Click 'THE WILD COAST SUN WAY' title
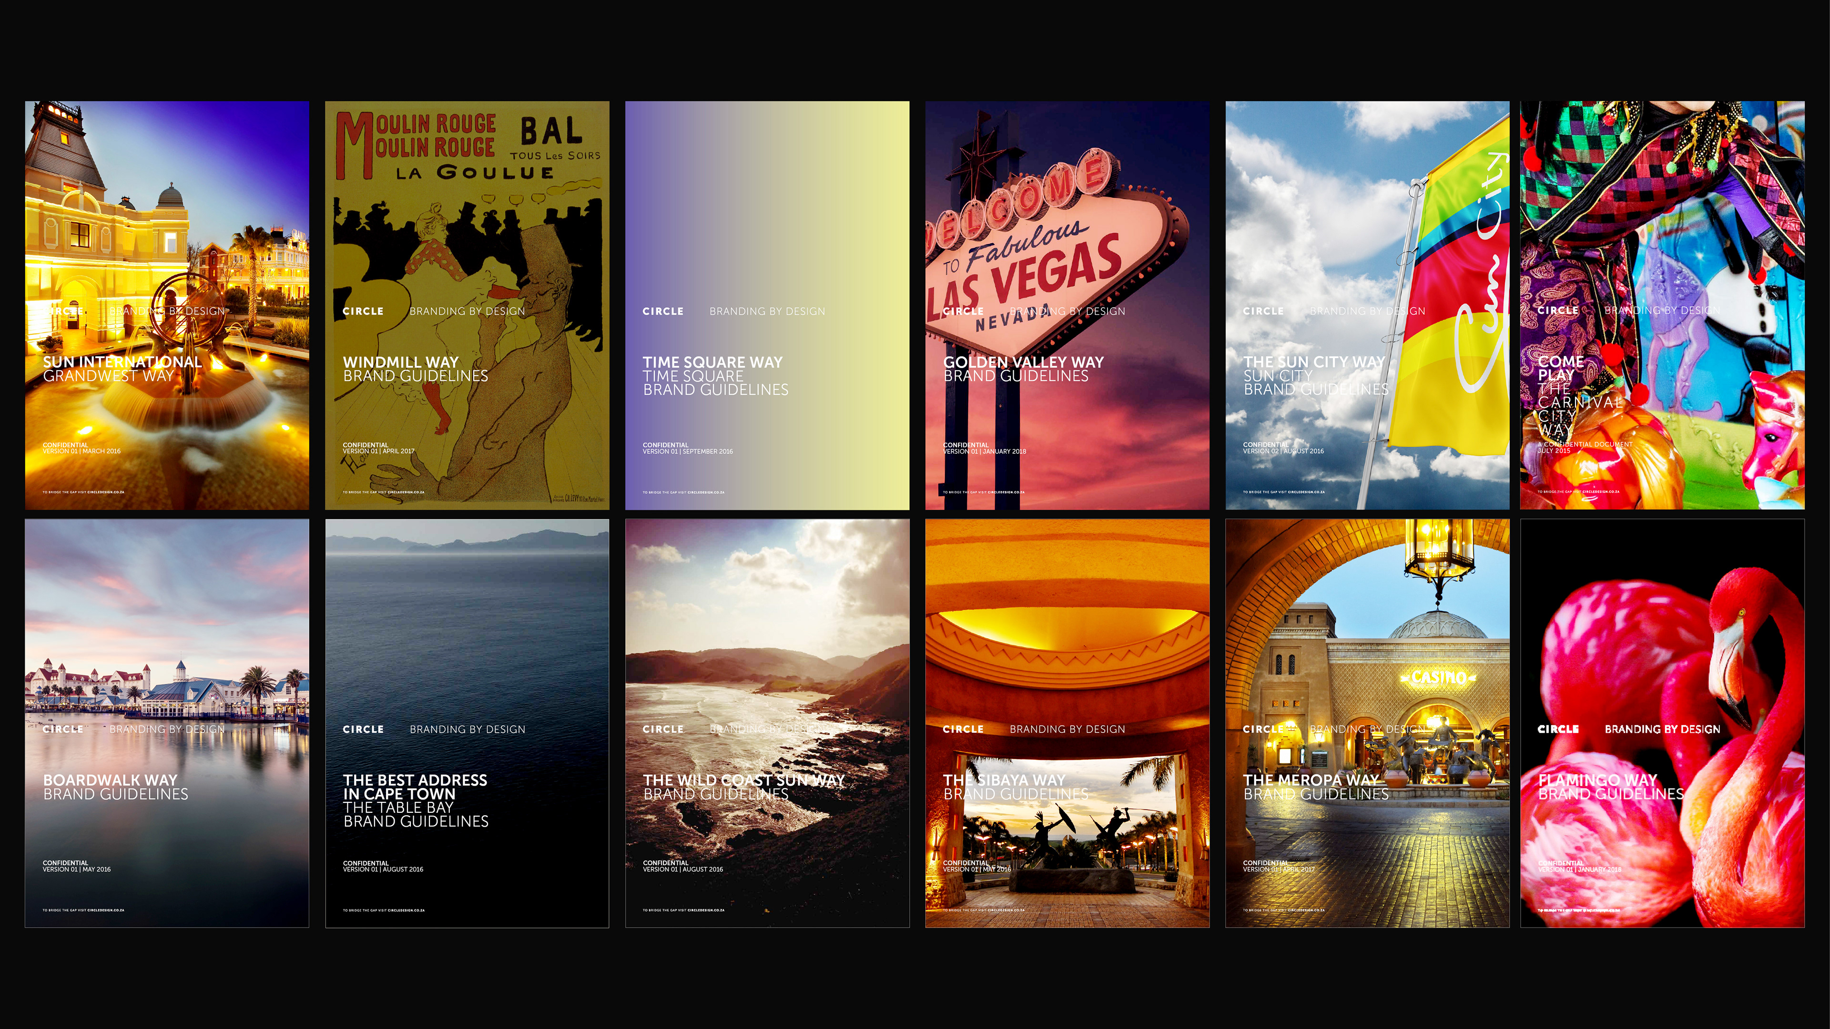Image resolution: width=1830 pixels, height=1029 pixels. pyautogui.click(x=744, y=780)
